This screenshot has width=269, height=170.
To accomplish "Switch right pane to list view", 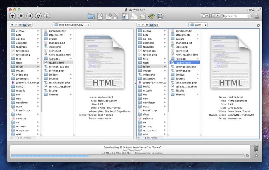I will 147,25.
